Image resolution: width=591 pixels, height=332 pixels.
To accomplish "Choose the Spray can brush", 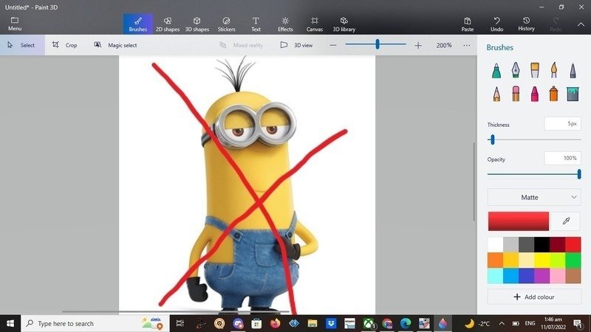I will (553, 94).
